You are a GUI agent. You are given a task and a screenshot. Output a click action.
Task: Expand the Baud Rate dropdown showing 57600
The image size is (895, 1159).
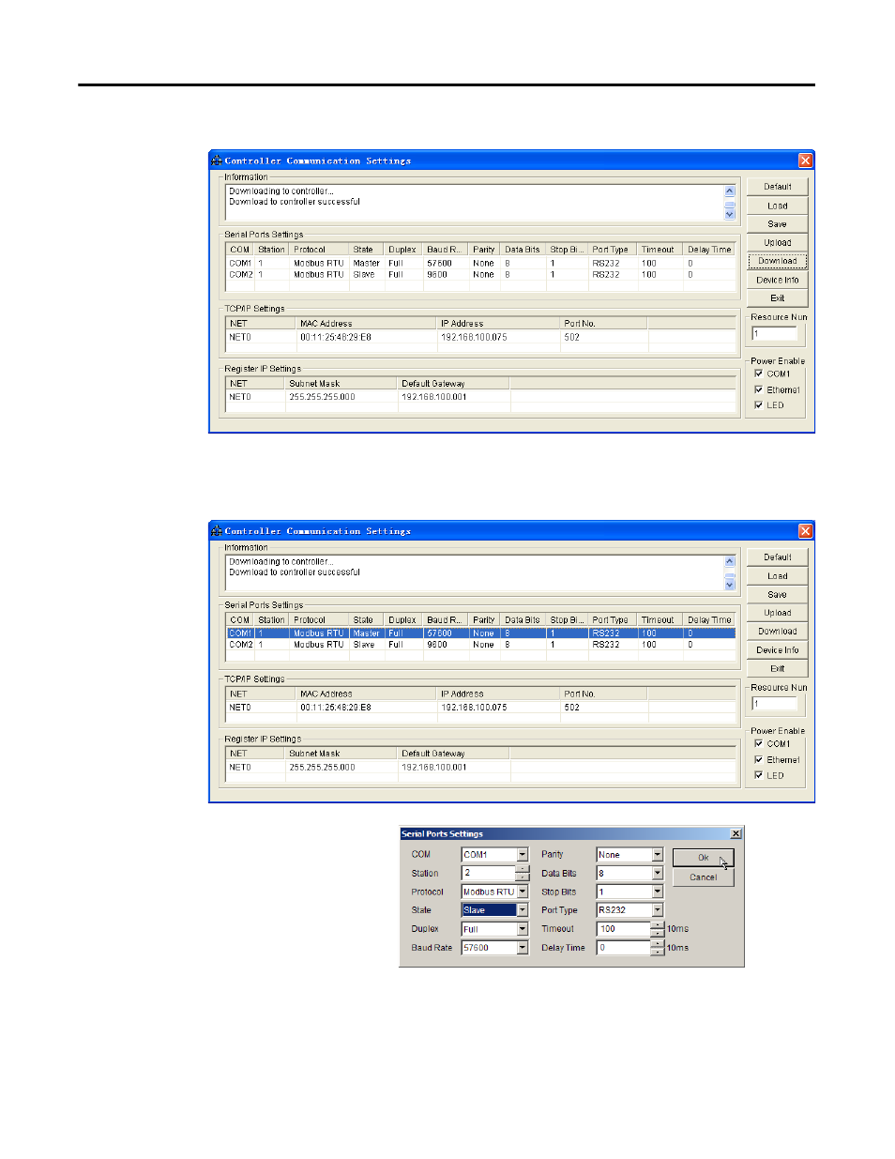pos(523,948)
